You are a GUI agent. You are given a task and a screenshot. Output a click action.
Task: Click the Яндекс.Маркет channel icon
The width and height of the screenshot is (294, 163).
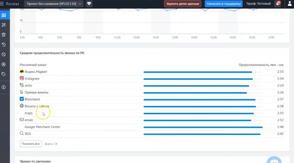point(22,71)
